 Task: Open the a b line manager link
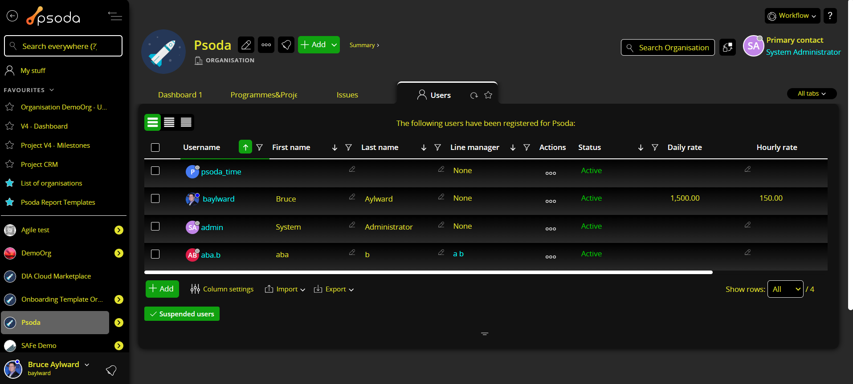pyautogui.click(x=458, y=254)
